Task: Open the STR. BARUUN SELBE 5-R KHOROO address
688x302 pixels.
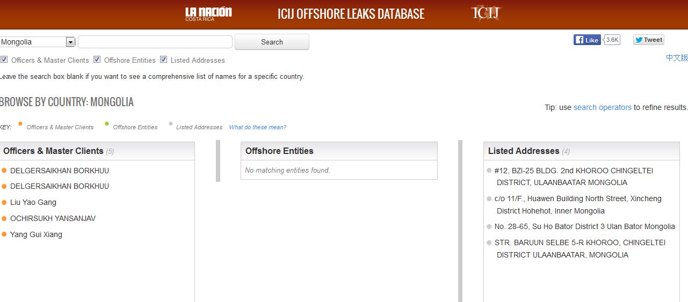Action: coord(580,249)
